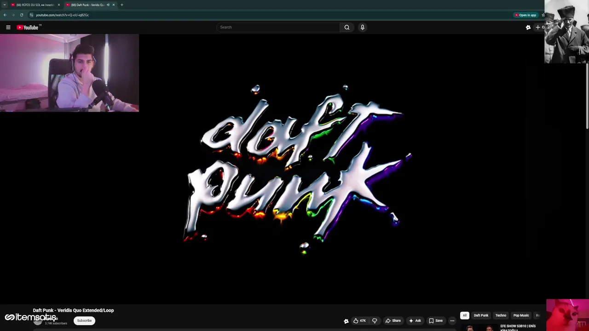The height and width of the screenshot is (331, 589).
Task: Select the Techno filter chip
Action: tap(501, 315)
